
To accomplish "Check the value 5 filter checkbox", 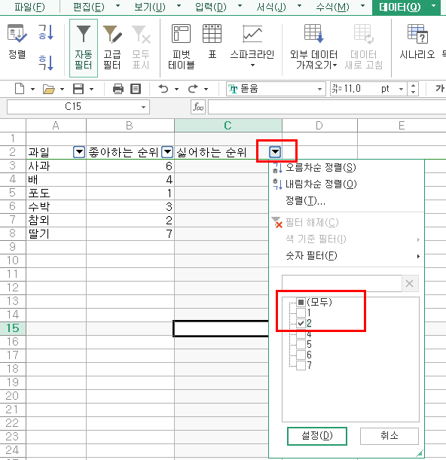I will (x=301, y=344).
